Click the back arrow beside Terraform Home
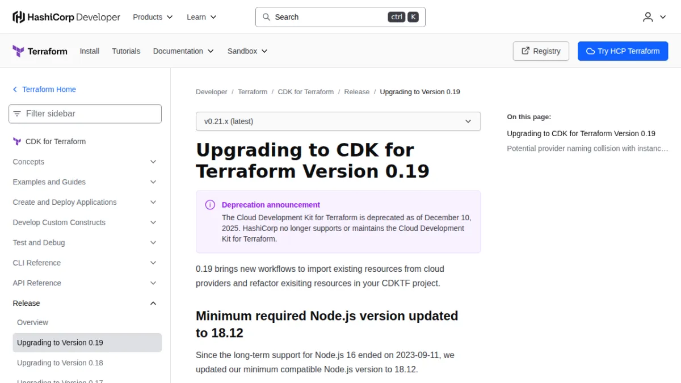Screen dimensions: 681x383 click(15, 90)
